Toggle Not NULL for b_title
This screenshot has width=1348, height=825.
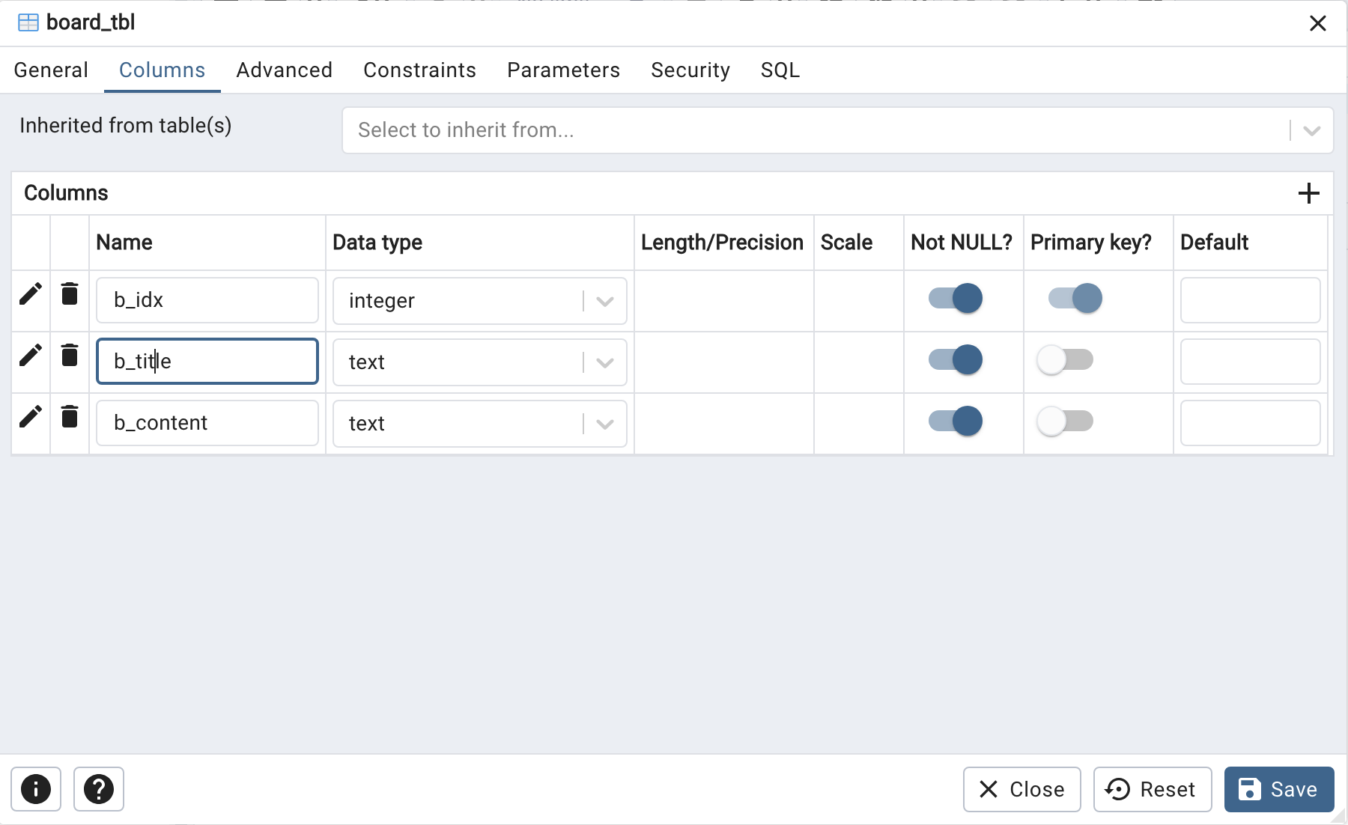956,360
